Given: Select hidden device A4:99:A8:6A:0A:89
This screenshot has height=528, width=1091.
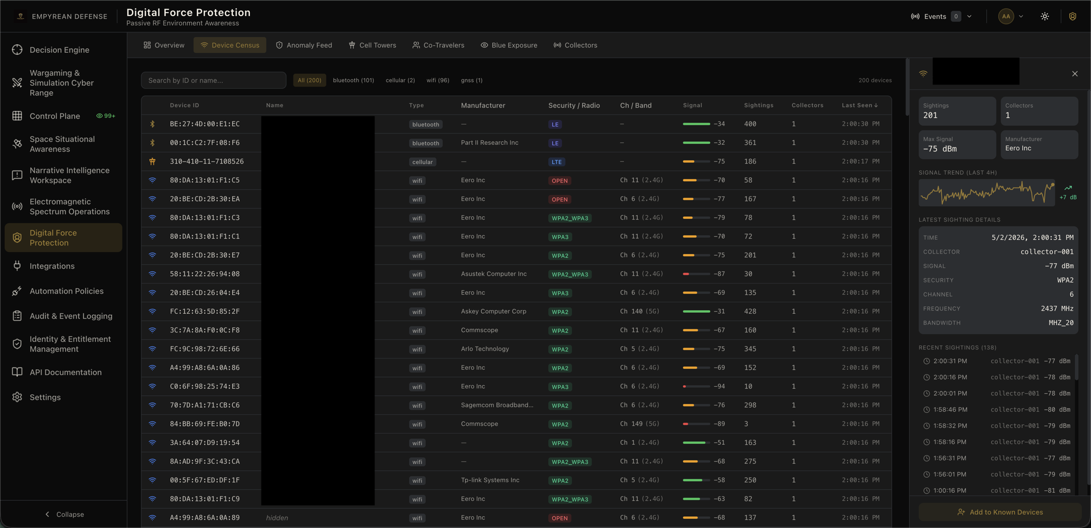Looking at the screenshot, I should coord(516,517).
